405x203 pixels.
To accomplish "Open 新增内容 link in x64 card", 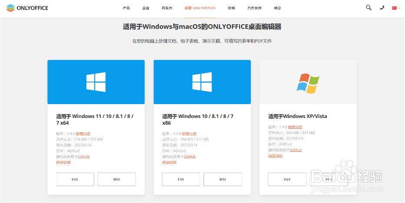I will (x=83, y=134).
